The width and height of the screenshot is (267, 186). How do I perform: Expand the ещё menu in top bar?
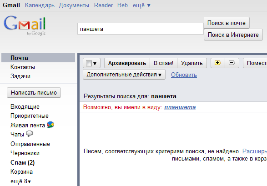141,5
